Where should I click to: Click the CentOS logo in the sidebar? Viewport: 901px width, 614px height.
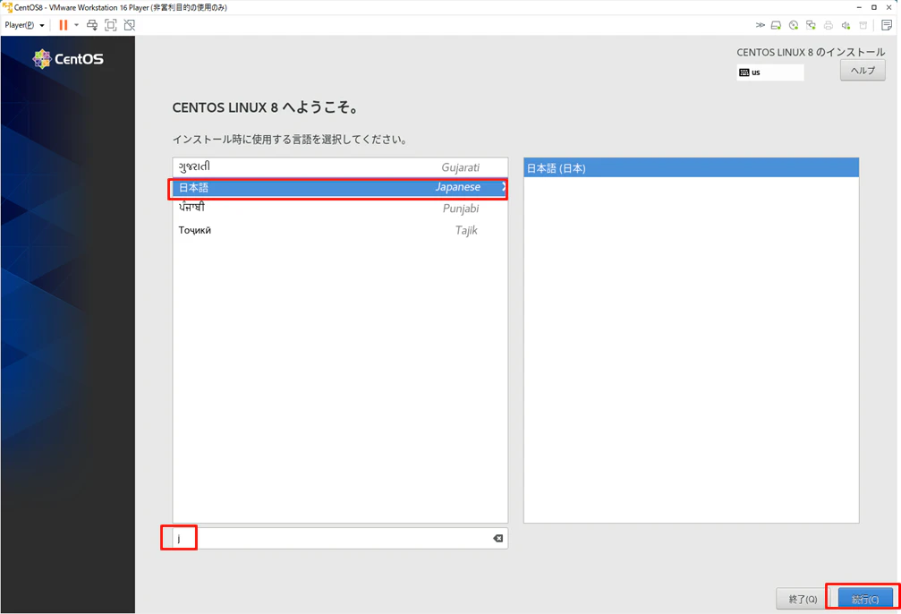(x=68, y=59)
